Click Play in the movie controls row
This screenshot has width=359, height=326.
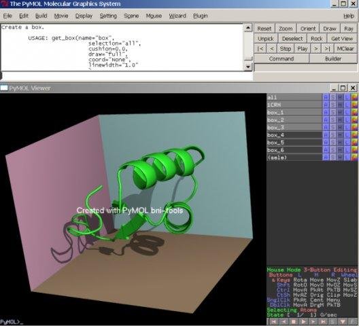point(302,48)
